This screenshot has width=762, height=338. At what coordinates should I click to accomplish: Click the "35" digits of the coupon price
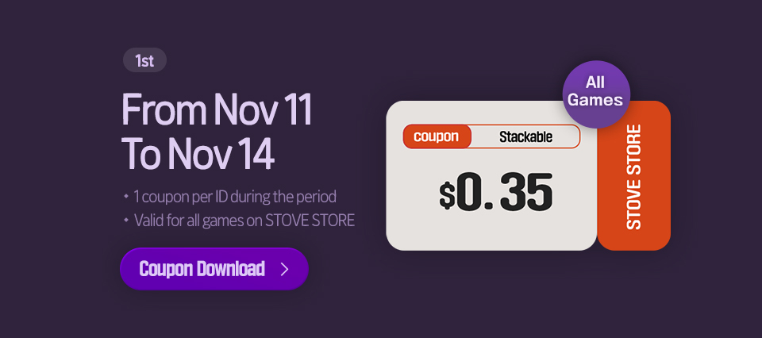click(525, 193)
